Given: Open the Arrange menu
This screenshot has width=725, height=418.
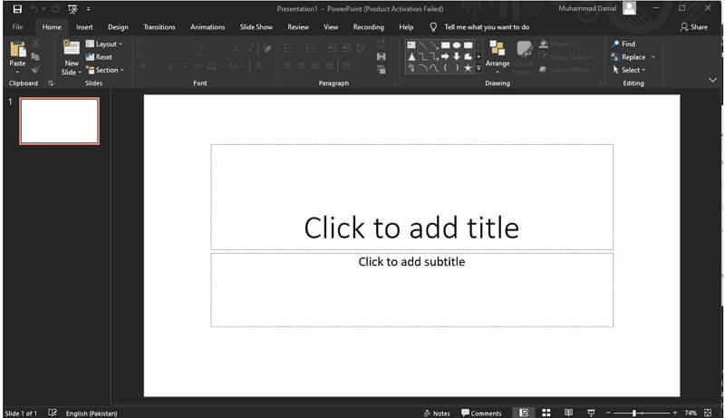Looking at the screenshot, I should point(498,56).
